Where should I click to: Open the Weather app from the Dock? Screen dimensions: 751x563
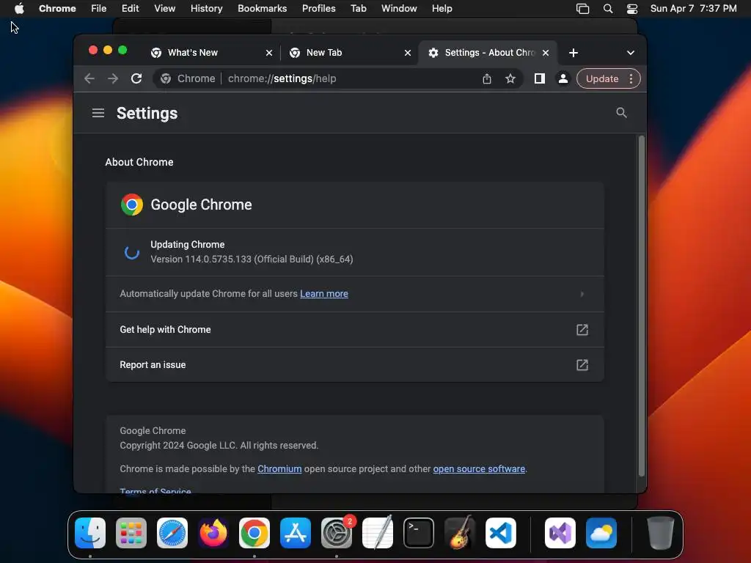(601, 533)
